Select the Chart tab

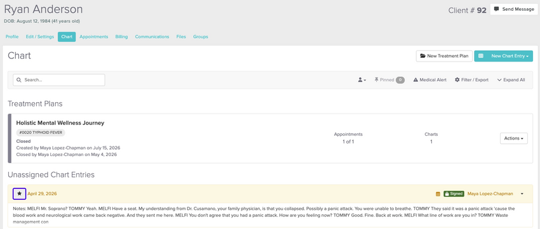(x=67, y=37)
